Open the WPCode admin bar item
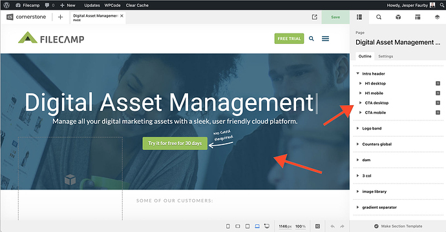This screenshot has height=232, width=446. [112, 5]
